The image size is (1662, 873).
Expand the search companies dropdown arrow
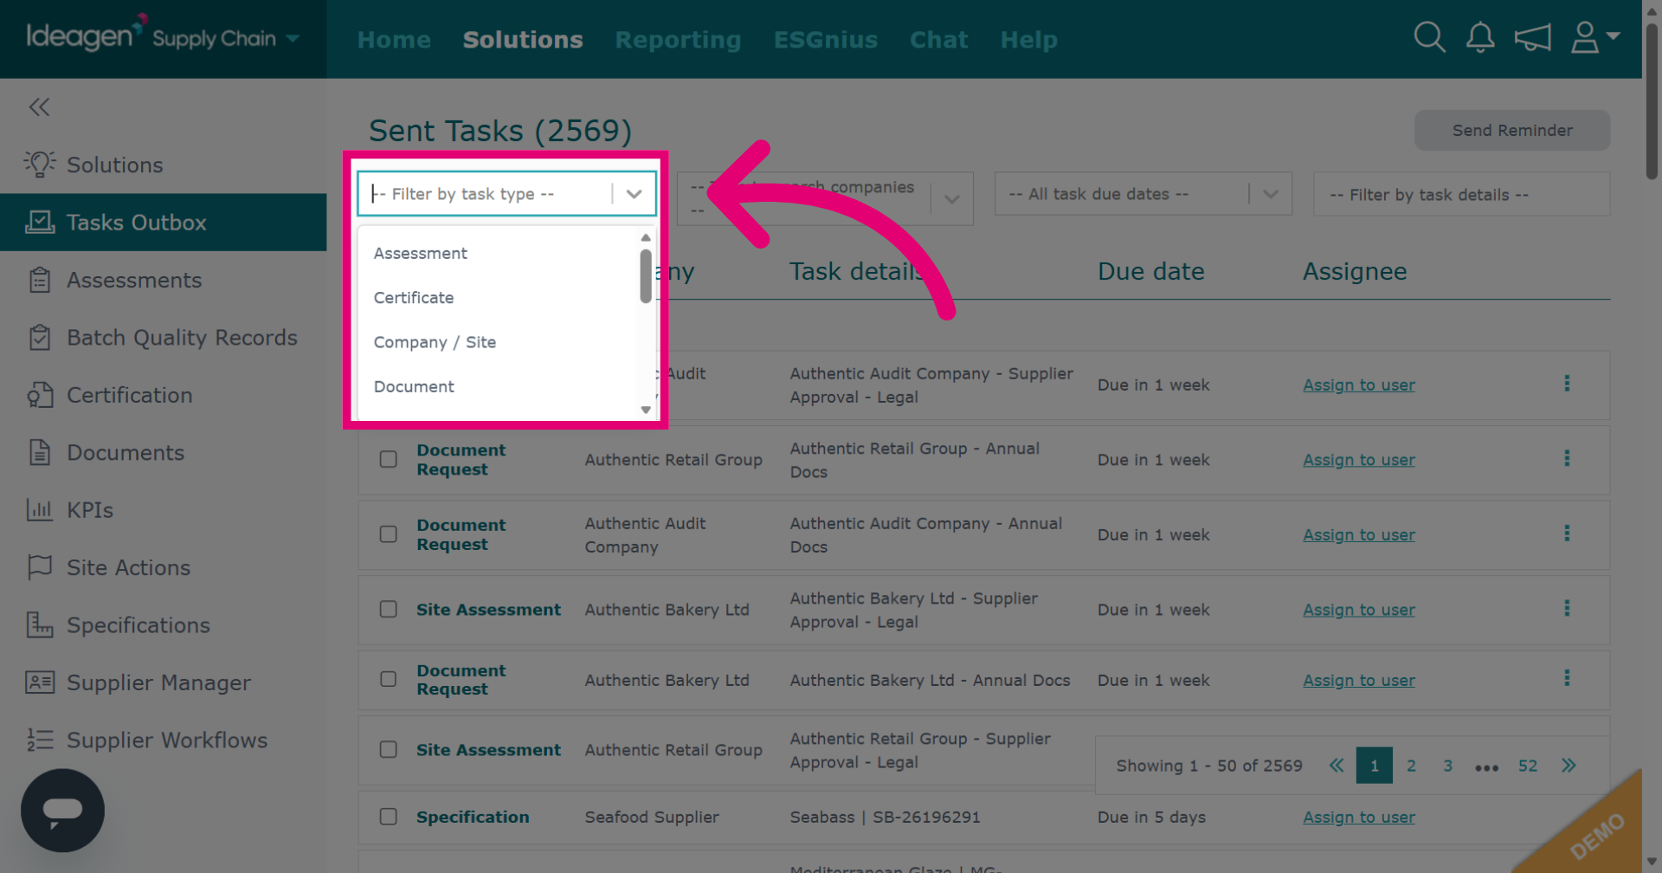tap(952, 199)
